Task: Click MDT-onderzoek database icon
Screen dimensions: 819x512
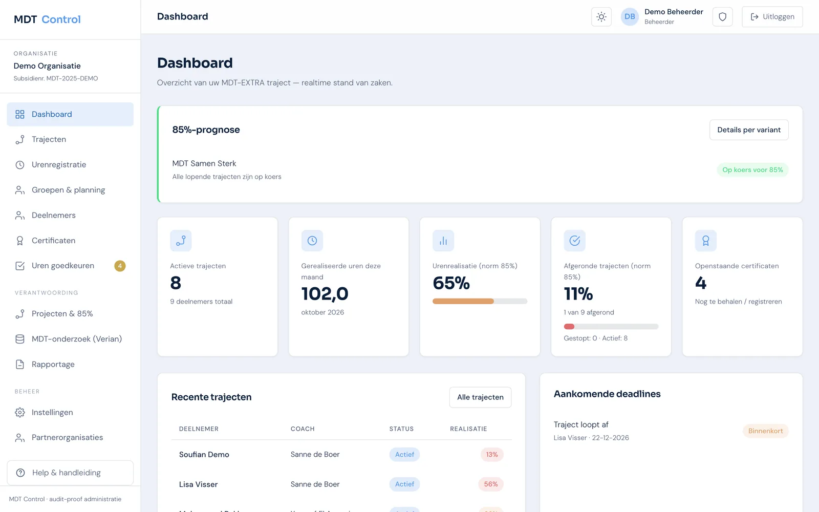Action: click(x=20, y=339)
